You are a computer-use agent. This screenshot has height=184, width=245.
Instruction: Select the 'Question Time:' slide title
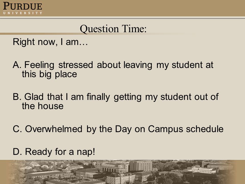coord(113,29)
